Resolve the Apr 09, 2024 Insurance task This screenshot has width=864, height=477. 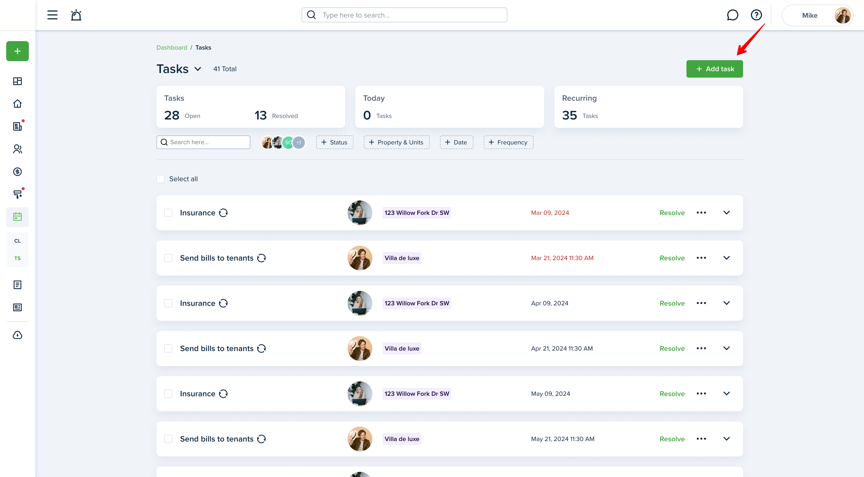(x=672, y=304)
